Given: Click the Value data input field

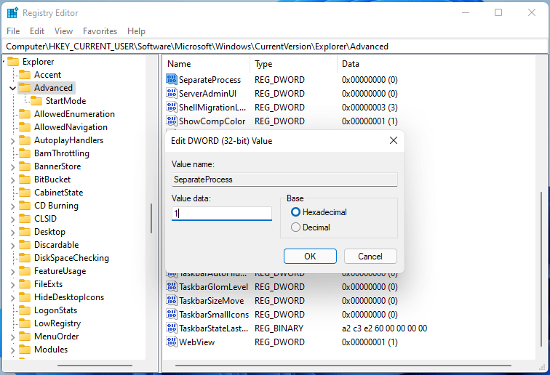Looking at the screenshot, I should (x=222, y=213).
